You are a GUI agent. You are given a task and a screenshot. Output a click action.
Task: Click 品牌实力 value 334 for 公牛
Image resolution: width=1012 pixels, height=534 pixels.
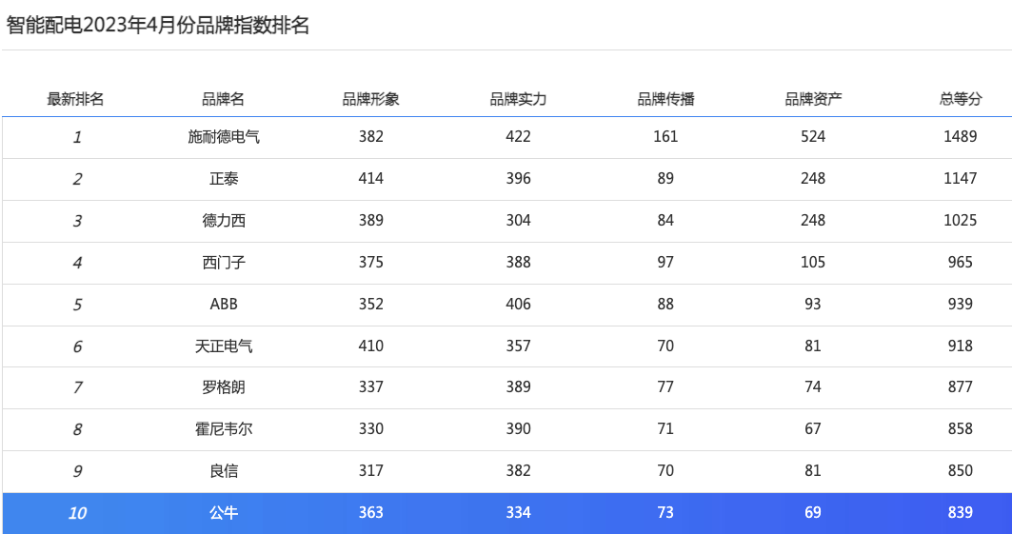click(518, 513)
